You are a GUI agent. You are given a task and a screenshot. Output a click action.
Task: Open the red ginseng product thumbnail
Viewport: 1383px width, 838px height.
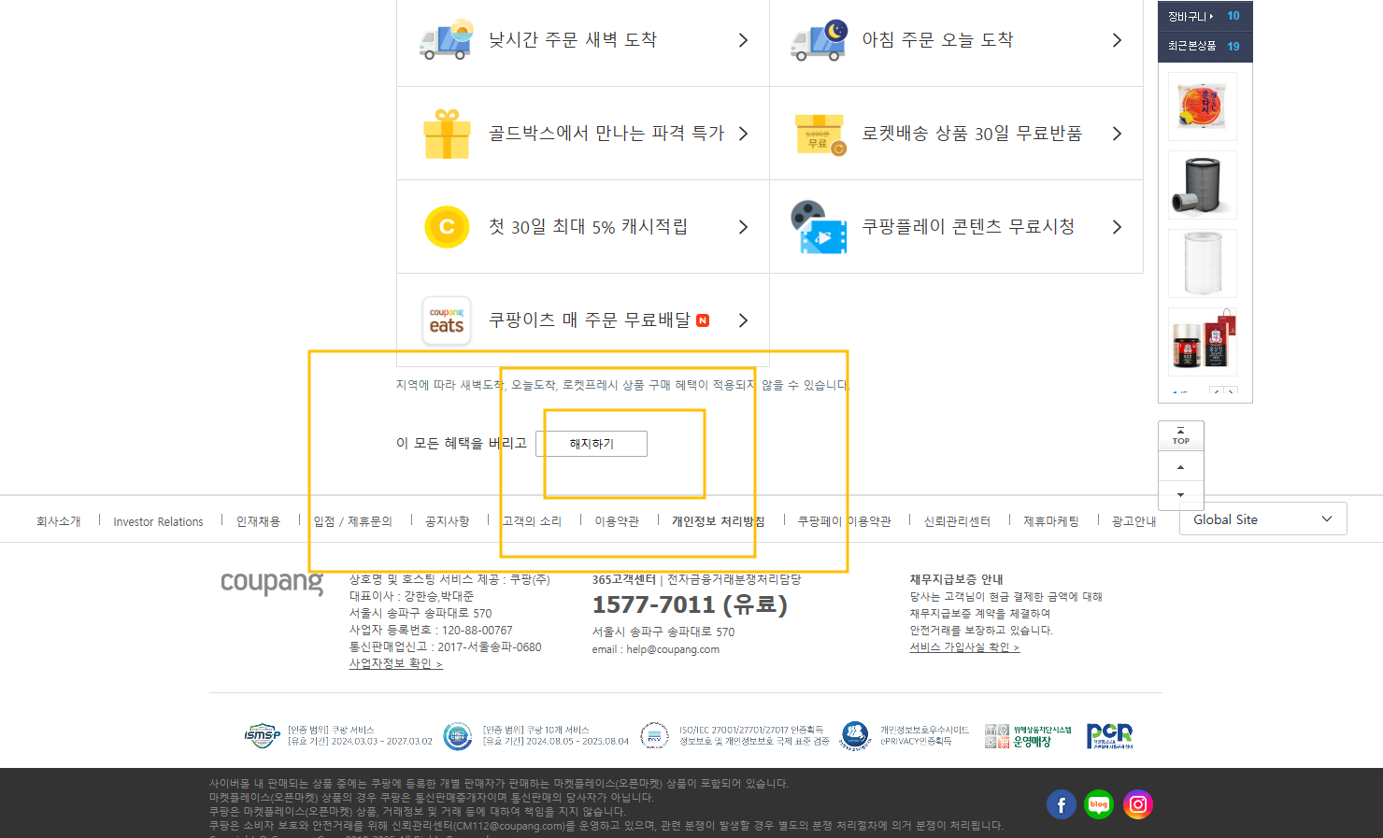click(1203, 342)
